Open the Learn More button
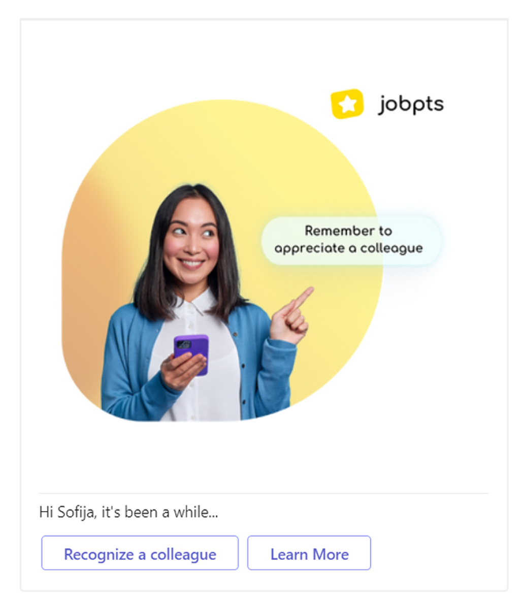The height and width of the screenshot is (609, 522). (x=309, y=553)
